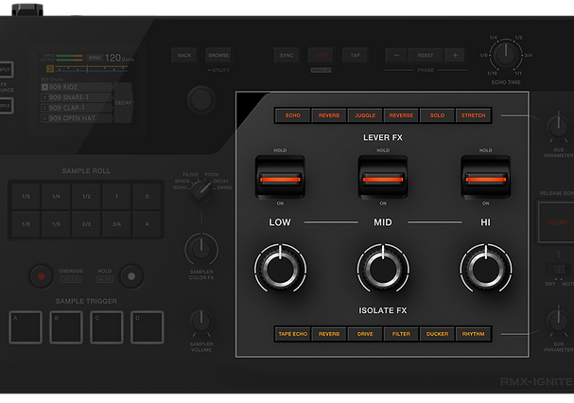Viewport: 574px width, 403px height.
Task: Turn the sampler FX selector dial
Action: coord(201,190)
